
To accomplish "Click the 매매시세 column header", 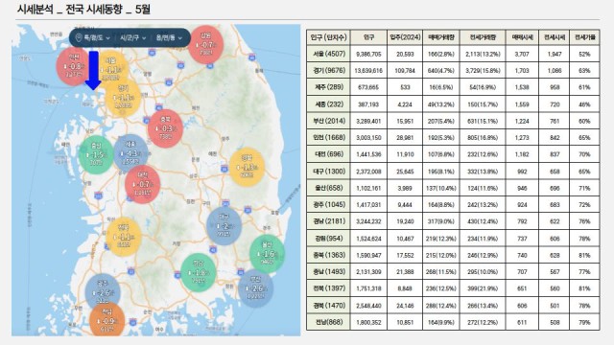I will pos(522,37).
